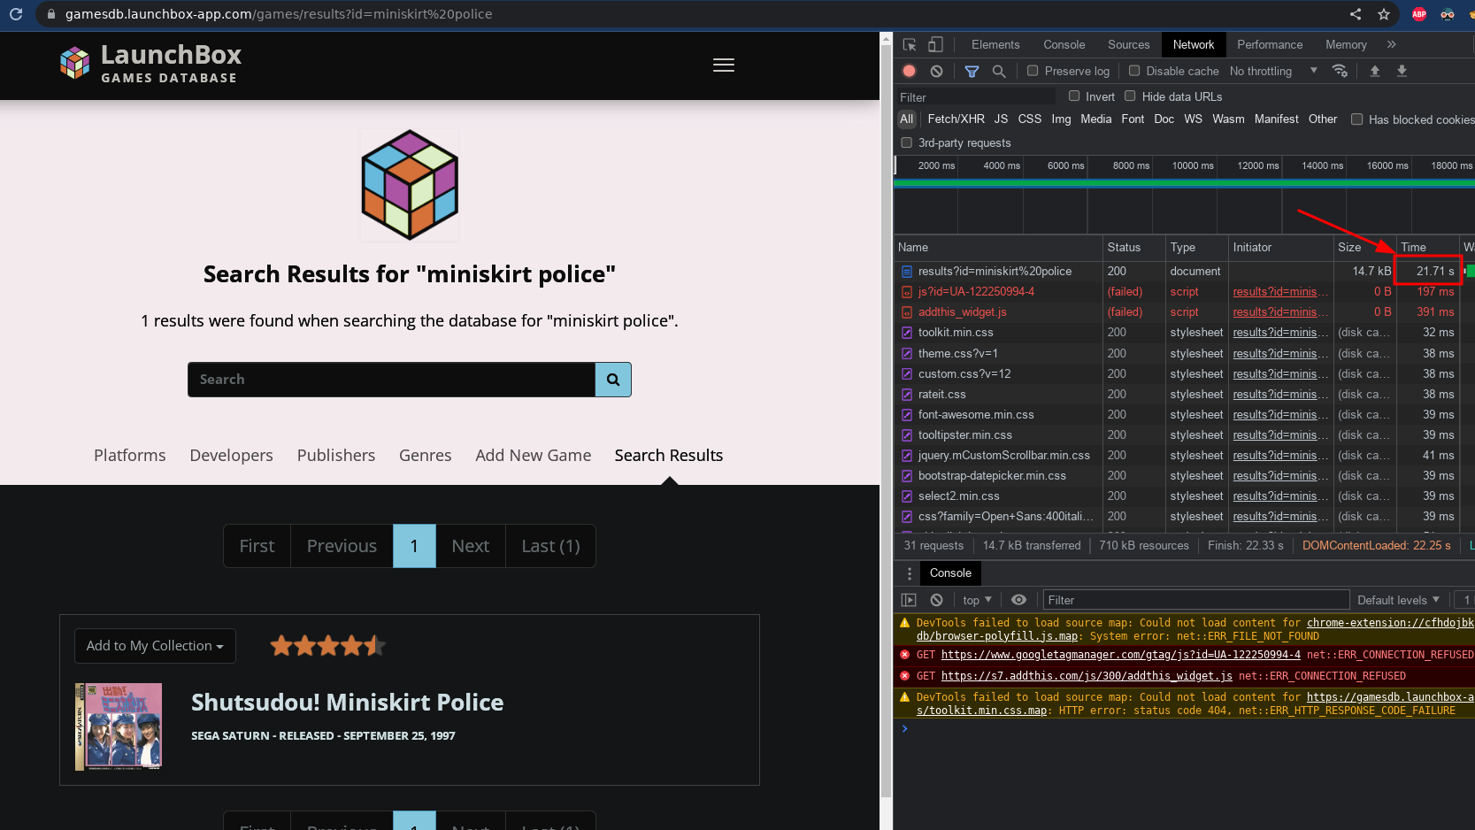Switch to the Sources tab
This screenshot has width=1475, height=830.
click(1129, 44)
